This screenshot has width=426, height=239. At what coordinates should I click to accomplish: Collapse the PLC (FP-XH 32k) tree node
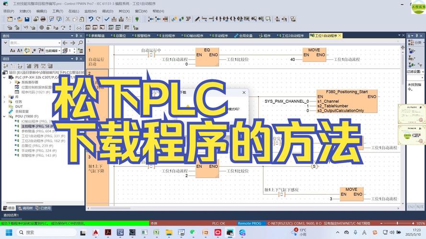[4, 77]
